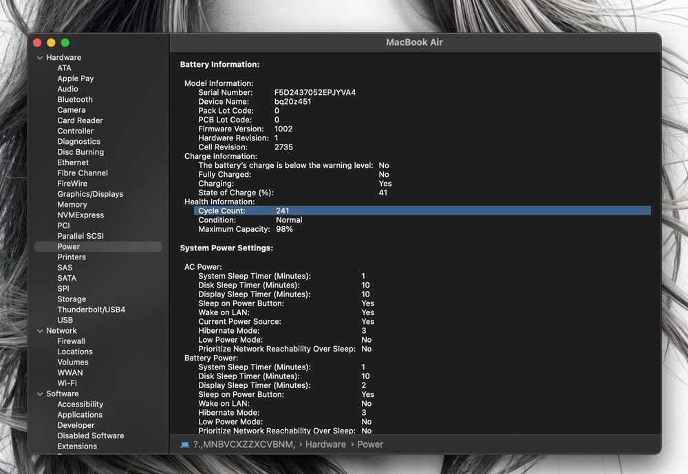Click the computer name in path bar
This screenshot has width=688, height=474.
244,444
